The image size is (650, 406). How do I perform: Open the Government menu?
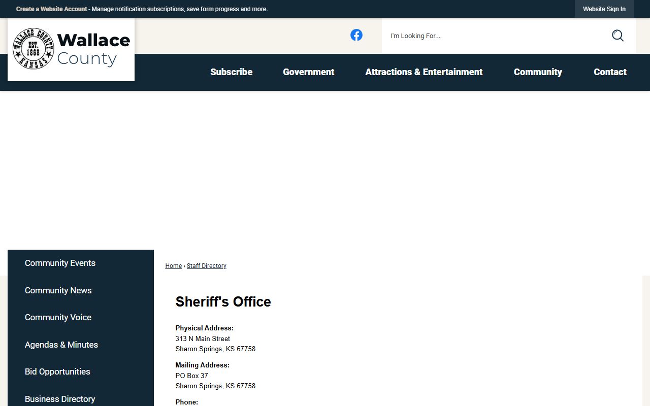[x=309, y=72]
